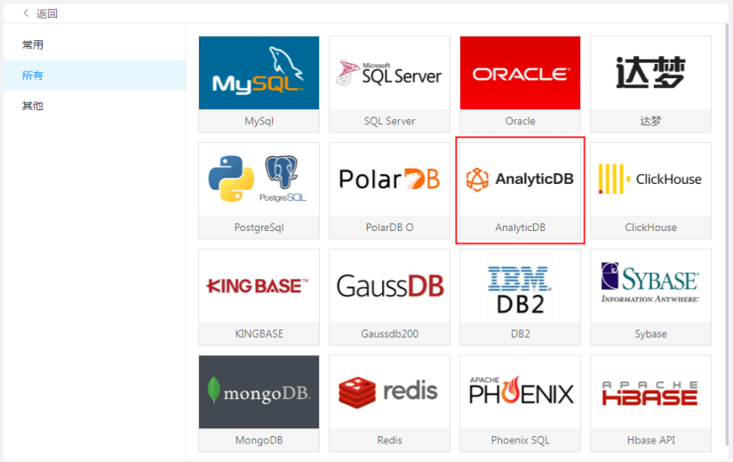
Task: Open the mongoDB logo tile
Action: point(259,392)
